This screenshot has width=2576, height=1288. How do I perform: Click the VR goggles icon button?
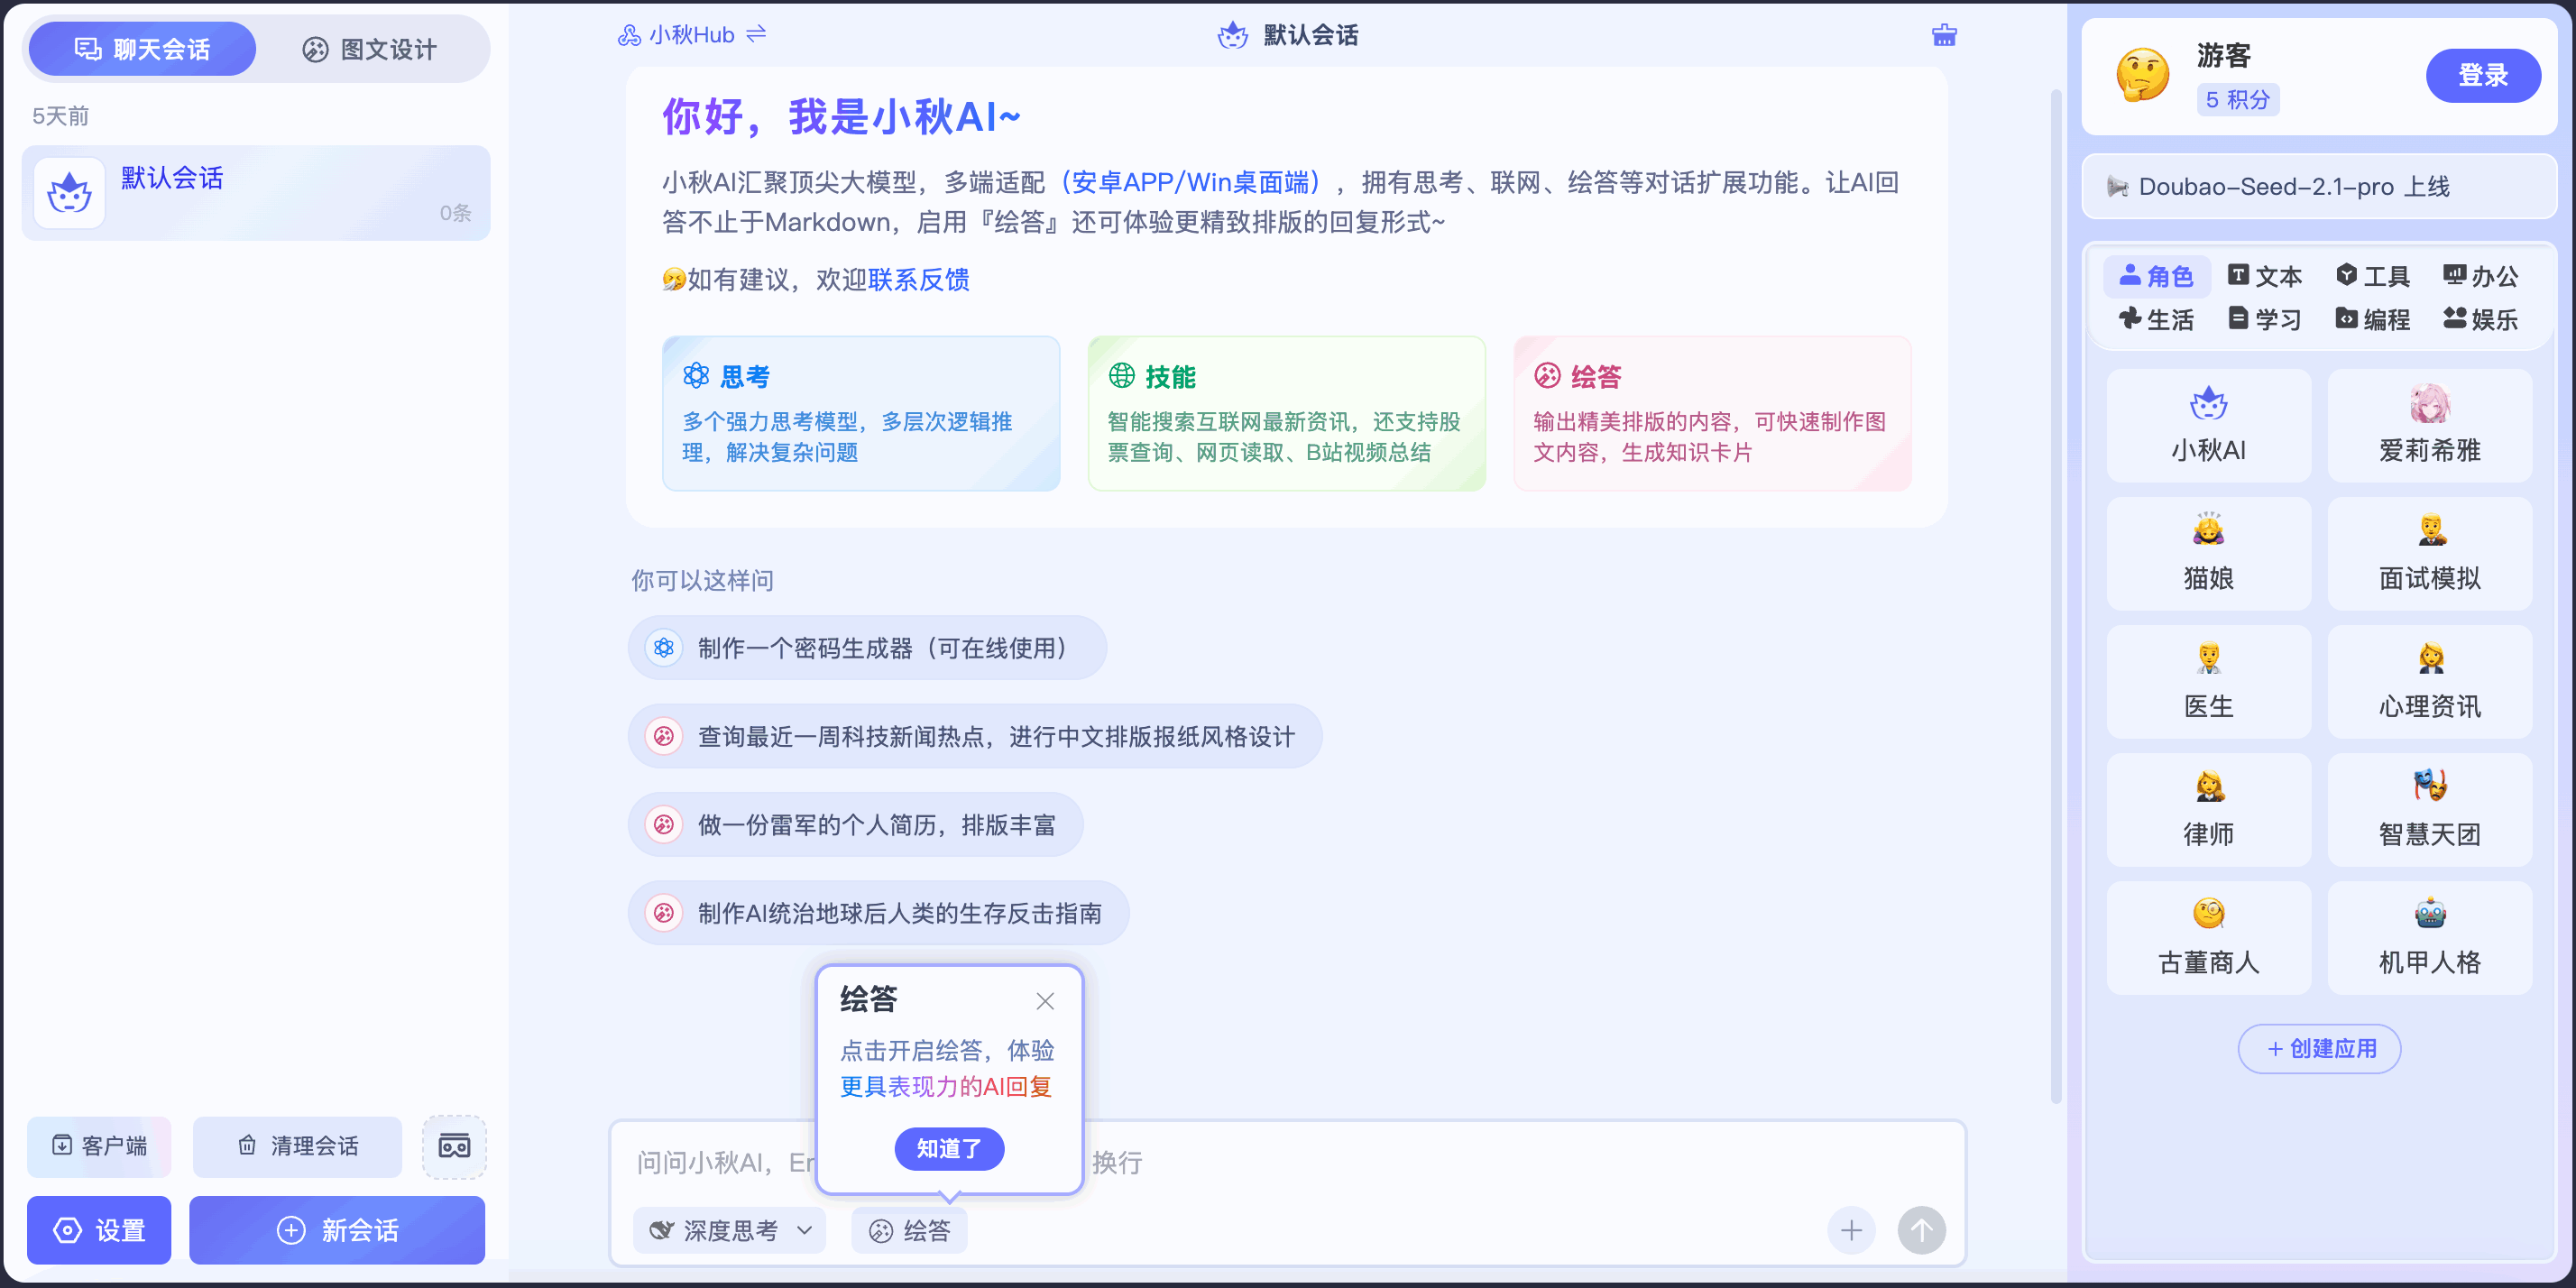point(454,1146)
